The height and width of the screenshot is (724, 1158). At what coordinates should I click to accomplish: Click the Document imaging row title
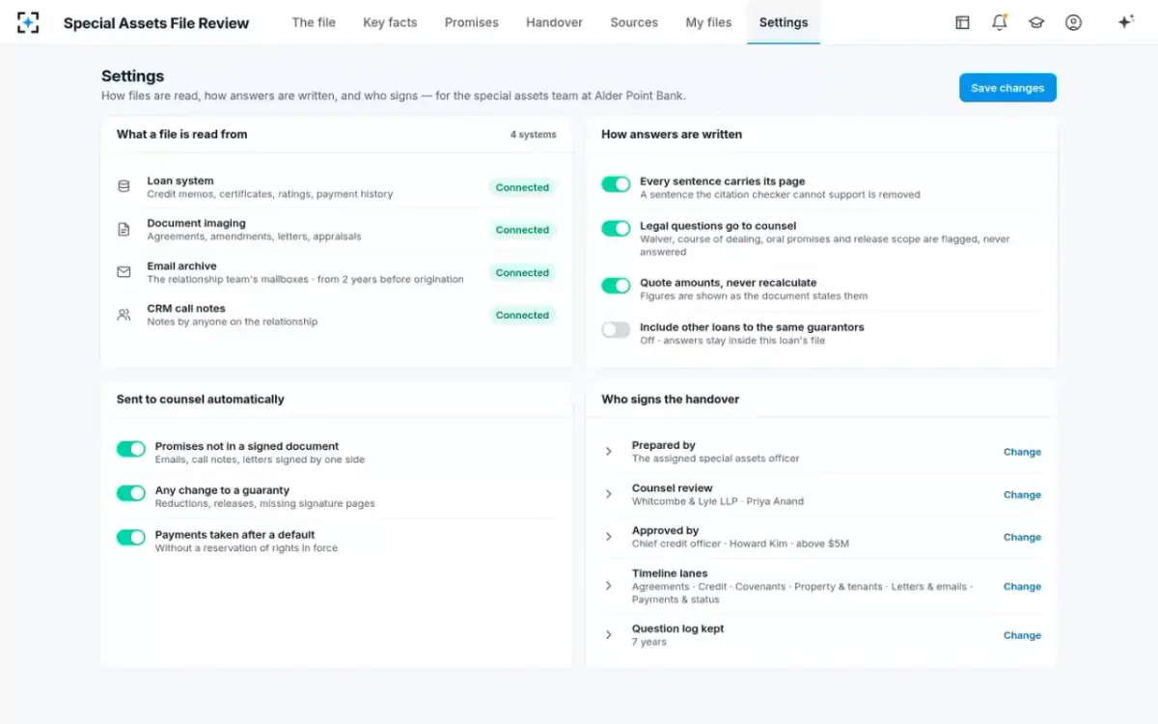point(196,223)
